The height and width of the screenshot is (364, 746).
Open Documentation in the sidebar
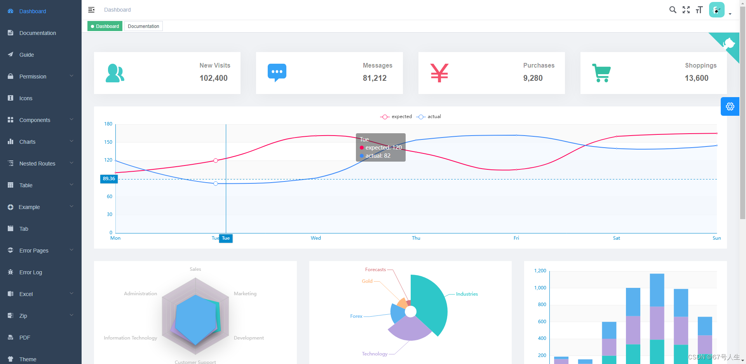(41, 33)
